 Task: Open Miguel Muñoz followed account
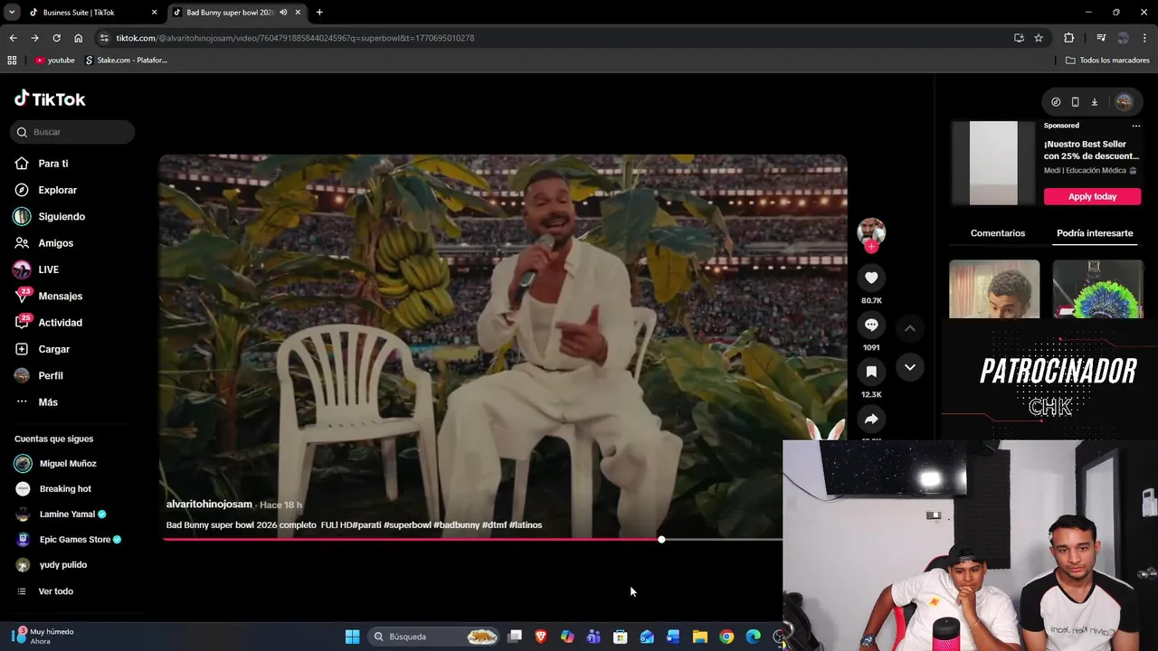pyautogui.click(x=68, y=463)
